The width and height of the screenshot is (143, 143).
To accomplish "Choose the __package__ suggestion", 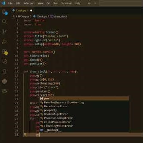I will point(84,130).
